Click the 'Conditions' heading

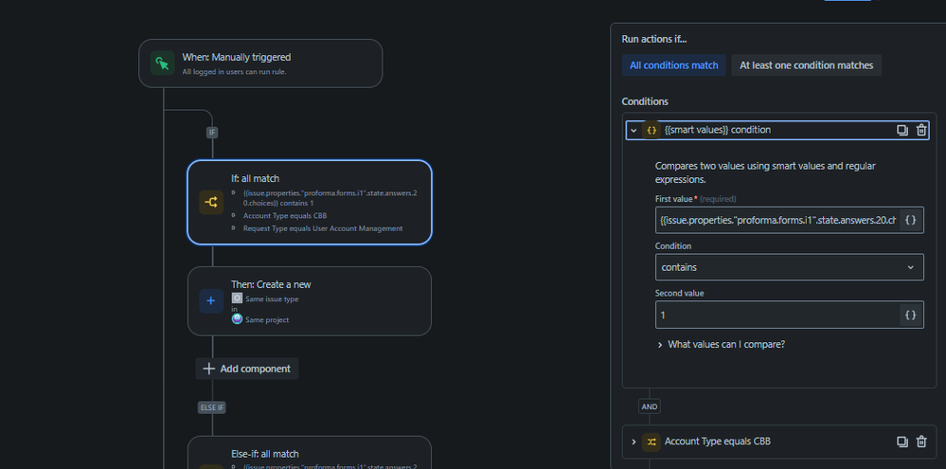[645, 101]
